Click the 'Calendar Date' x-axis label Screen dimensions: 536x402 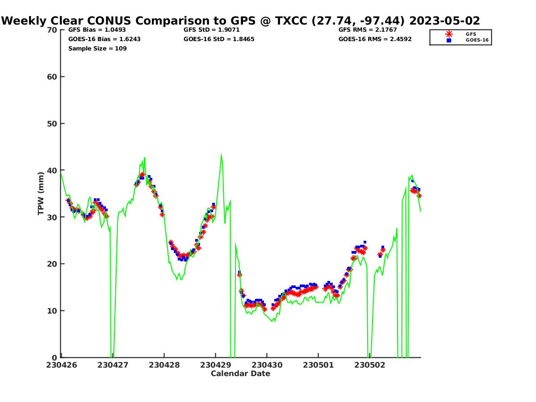point(240,373)
